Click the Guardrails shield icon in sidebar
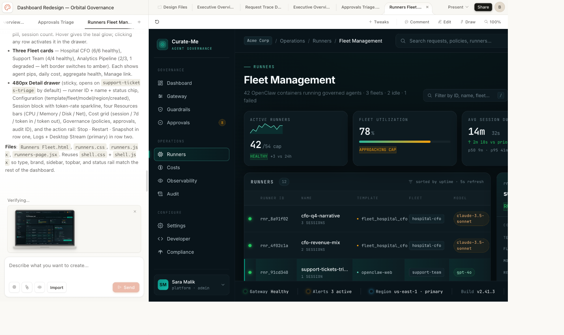The height and width of the screenshot is (335, 564). 160,109
